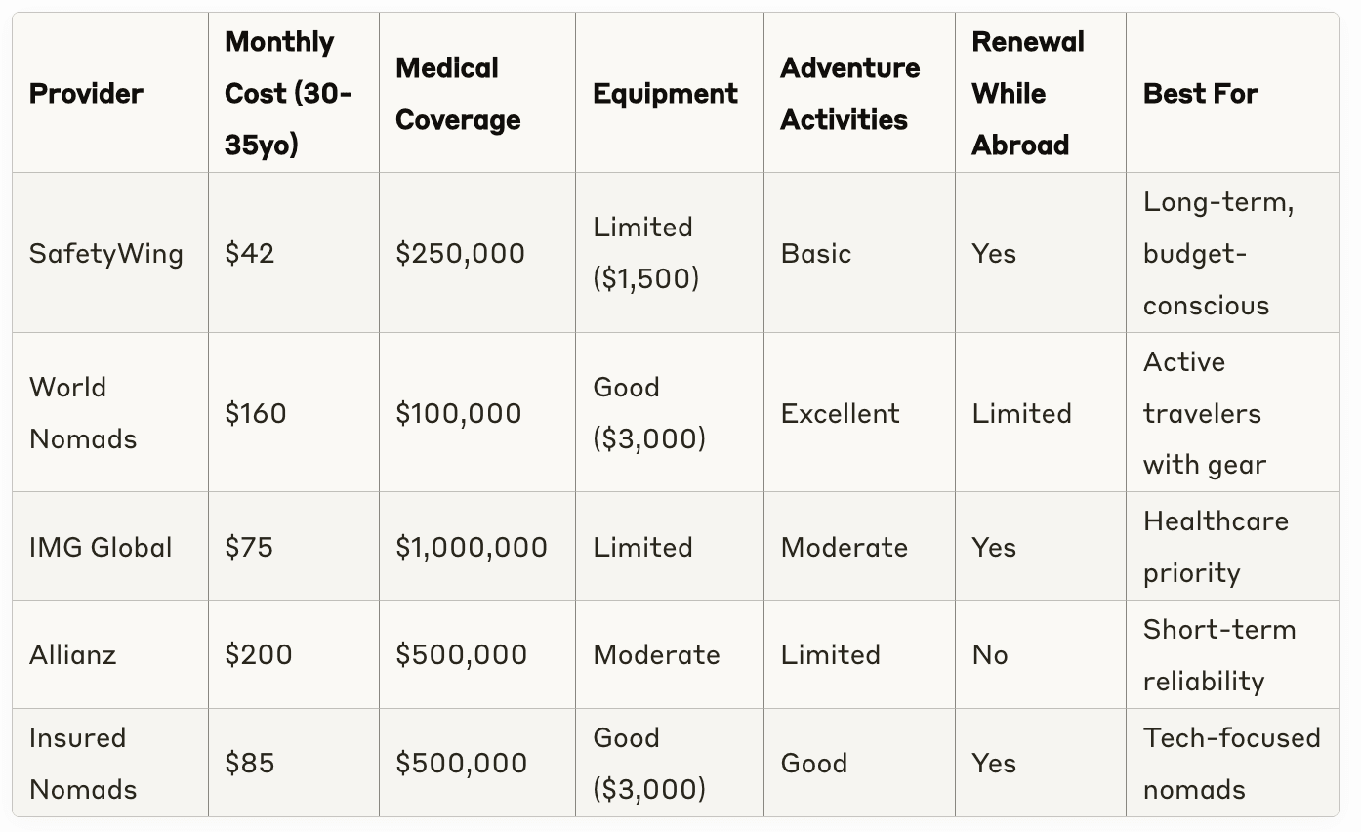Select the Adventure Activities header

(849, 94)
